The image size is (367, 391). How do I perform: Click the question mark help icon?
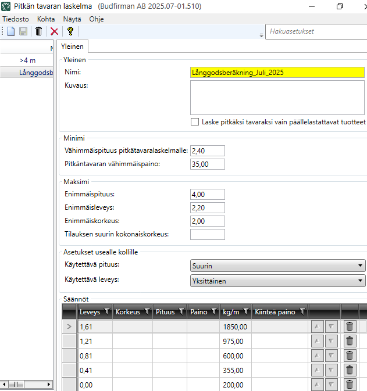pyautogui.click(x=70, y=31)
